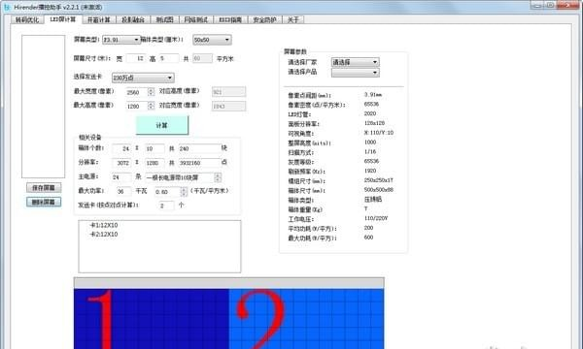Screen dimensions: 583x349
Task: Click the screen width 宽 input field
Action: tap(136, 58)
